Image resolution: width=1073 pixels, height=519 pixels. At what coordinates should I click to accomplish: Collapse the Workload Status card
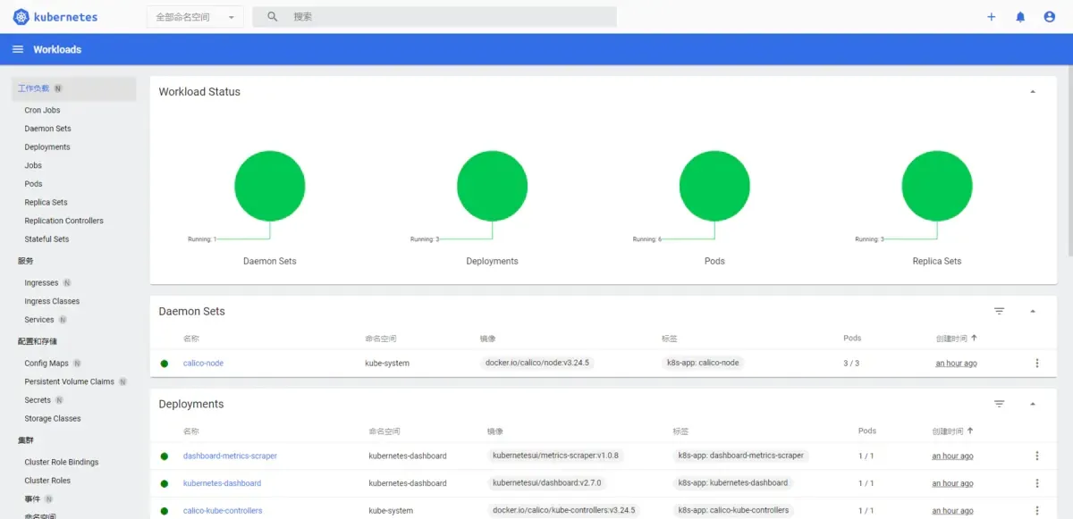tap(1033, 92)
